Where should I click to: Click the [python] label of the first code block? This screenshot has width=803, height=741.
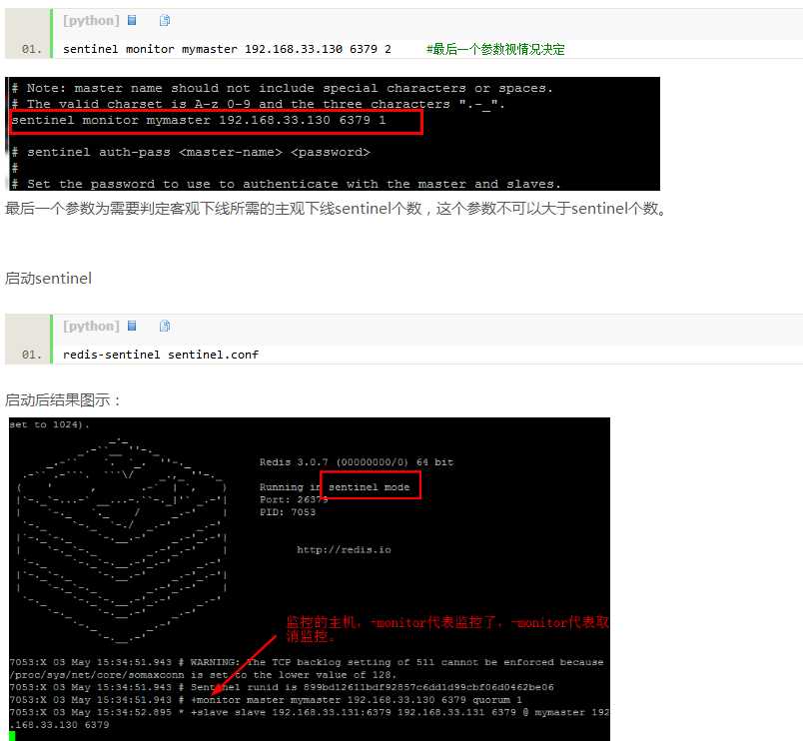click(x=91, y=21)
